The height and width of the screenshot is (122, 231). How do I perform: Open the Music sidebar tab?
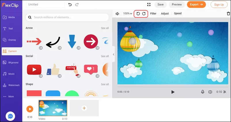click(x=9, y=74)
